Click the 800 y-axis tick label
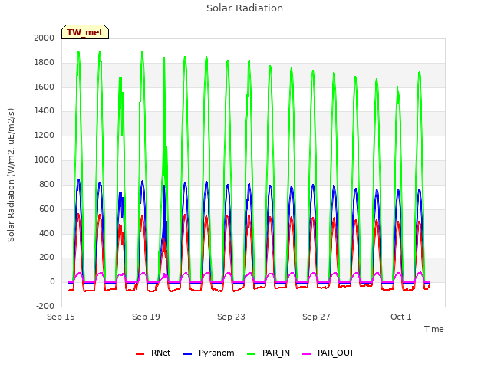This screenshot has height=368, width=491. pyautogui.click(x=47, y=184)
